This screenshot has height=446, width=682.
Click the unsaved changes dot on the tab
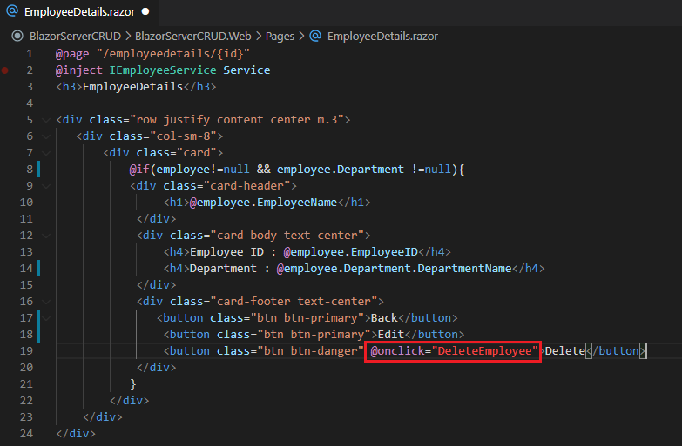pyautogui.click(x=145, y=12)
